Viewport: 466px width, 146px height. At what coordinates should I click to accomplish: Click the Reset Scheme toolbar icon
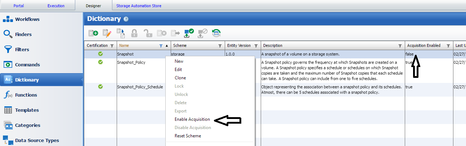click(x=216, y=33)
